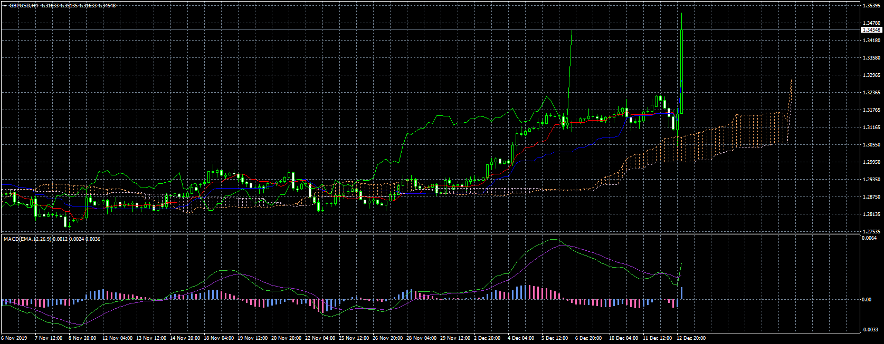Click the last blue MACD histogram bar
This screenshot has height=344, width=884.
click(682, 293)
